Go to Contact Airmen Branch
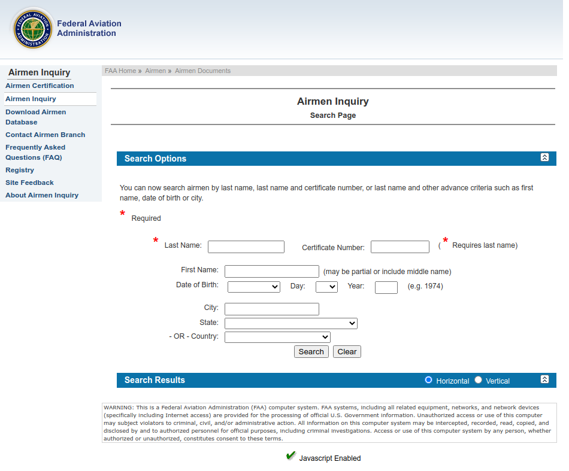The image size is (569, 471). [45, 135]
